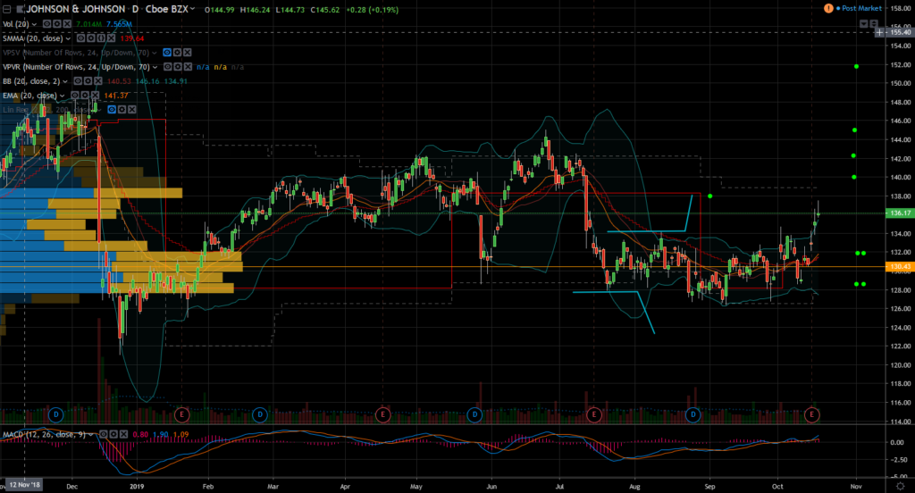
Task: Remove the BB indicator
Action: [x=97, y=81]
